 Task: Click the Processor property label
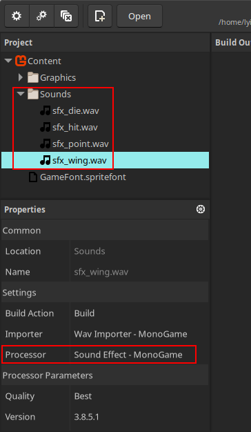[x=26, y=355]
